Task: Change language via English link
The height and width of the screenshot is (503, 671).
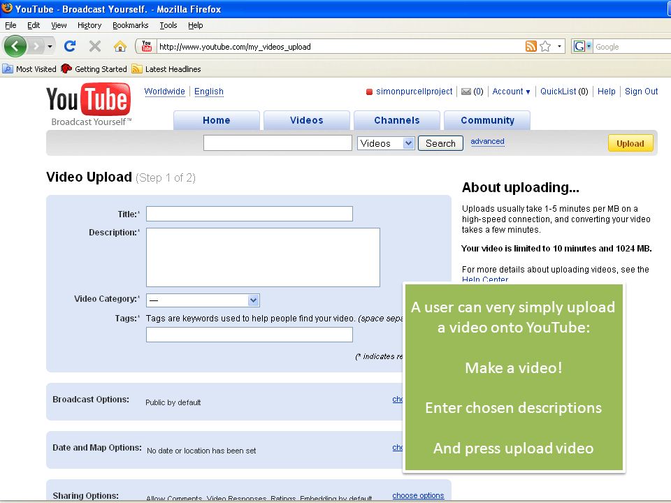Action: coord(209,92)
